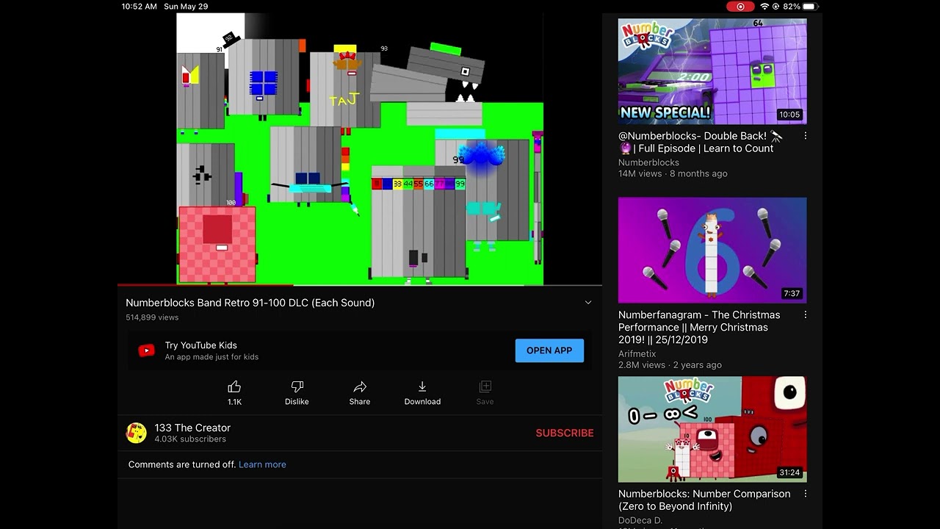Open 133 The Creator channel avatar
This screenshot has width=940, height=529.
[x=137, y=433]
